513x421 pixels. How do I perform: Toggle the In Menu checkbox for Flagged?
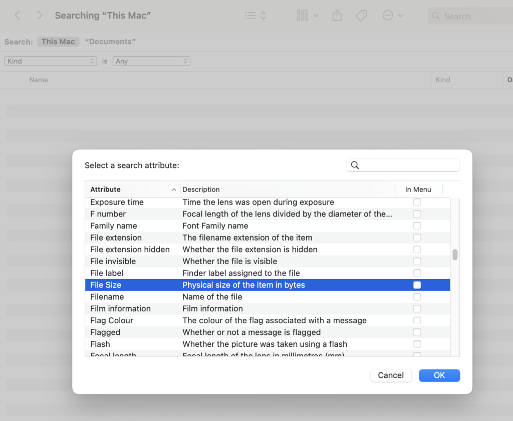click(x=417, y=332)
